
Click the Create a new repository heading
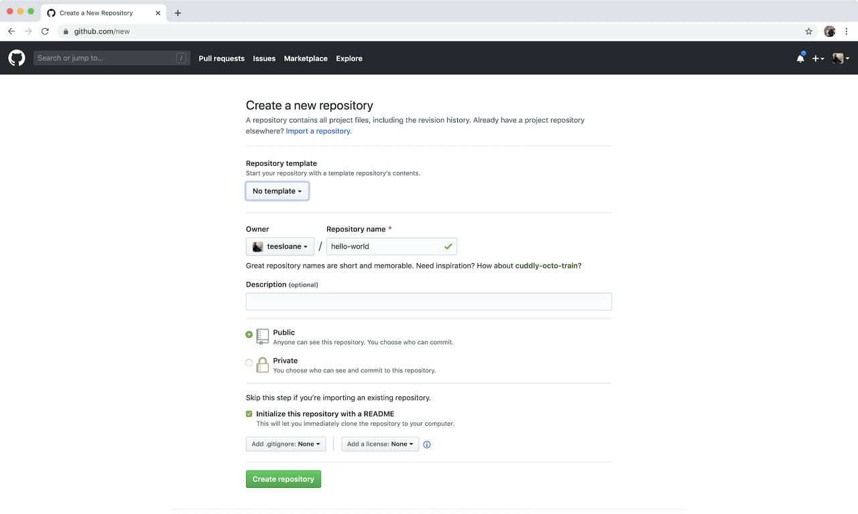310,106
